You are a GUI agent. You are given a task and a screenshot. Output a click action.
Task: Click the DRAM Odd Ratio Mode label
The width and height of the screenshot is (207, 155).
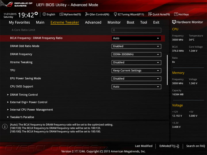click(x=24, y=46)
